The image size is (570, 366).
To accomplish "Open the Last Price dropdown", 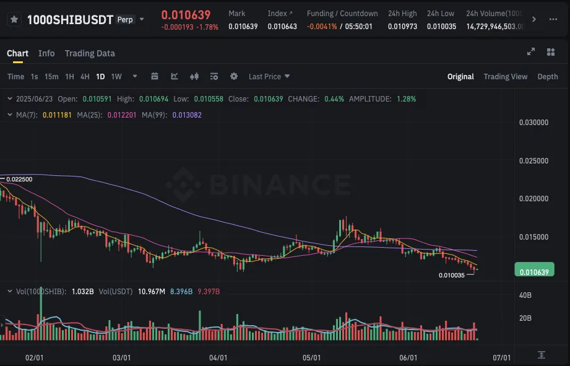I will (269, 77).
